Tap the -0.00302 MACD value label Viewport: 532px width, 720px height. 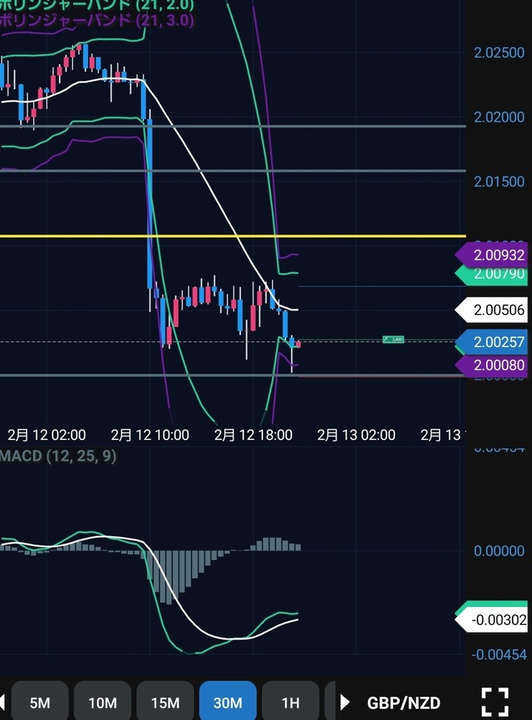click(491, 620)
